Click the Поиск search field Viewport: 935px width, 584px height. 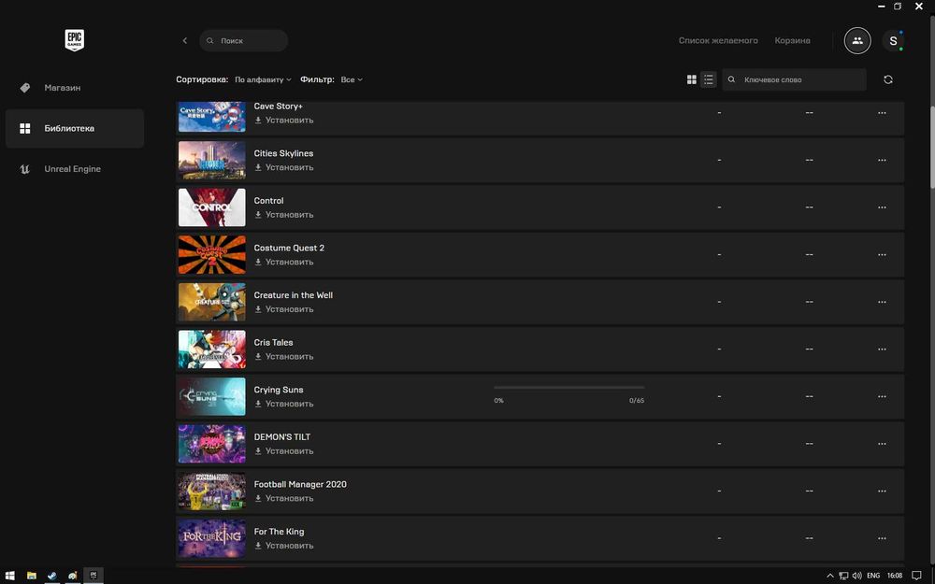243,40
